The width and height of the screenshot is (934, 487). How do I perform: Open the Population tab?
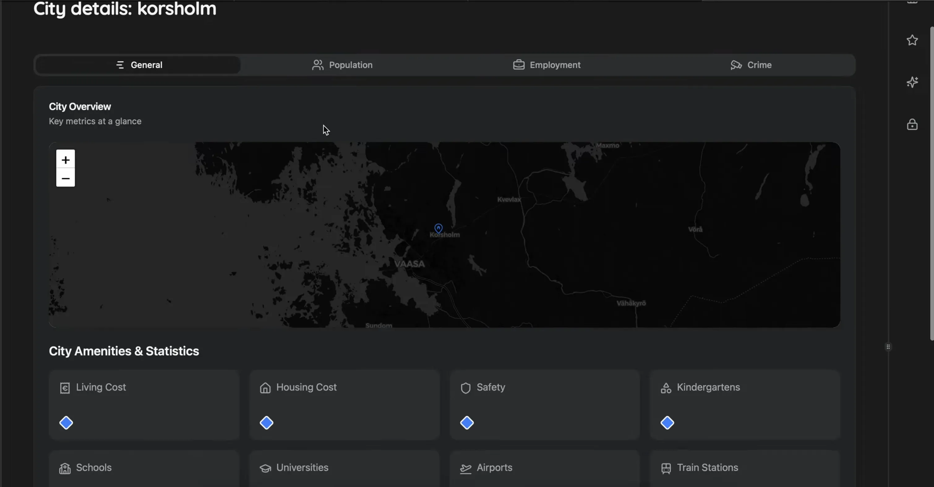(342, 65)
